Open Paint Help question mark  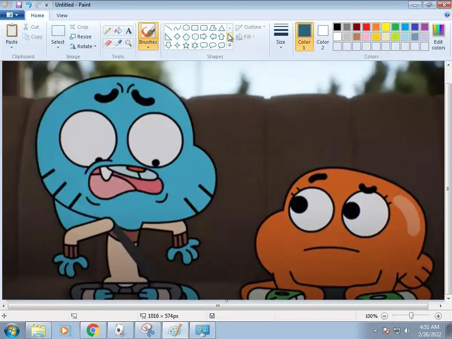(447, 15)
